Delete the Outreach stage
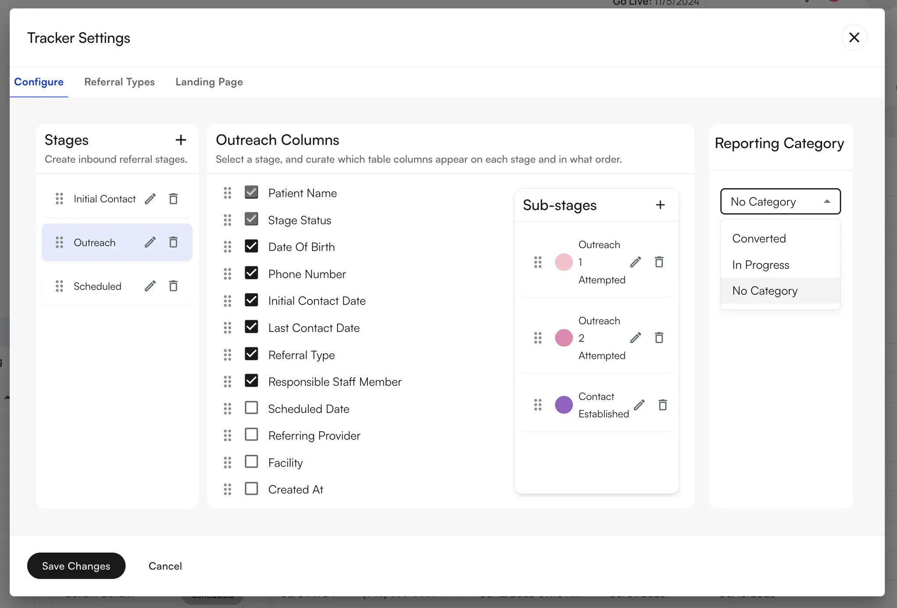897x608 pixels. coord(173,242)
